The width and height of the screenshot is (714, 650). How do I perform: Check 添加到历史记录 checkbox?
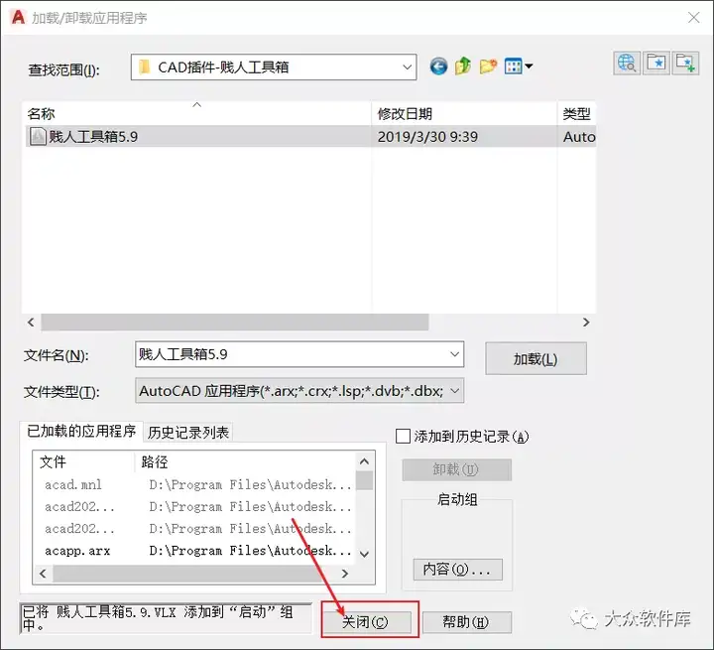[403, 437]
